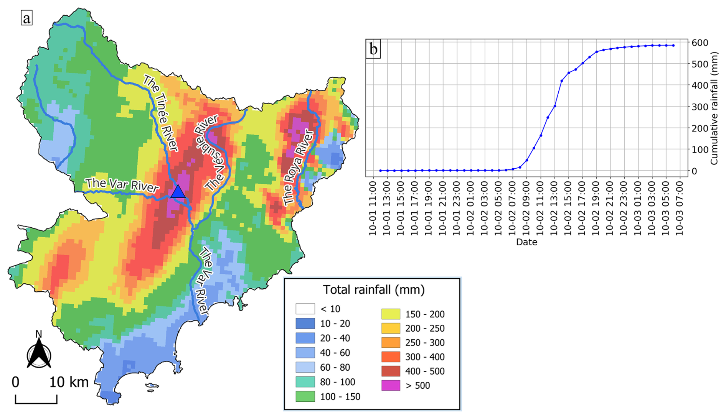Select the '> 500' magenta legend swatch
726x419 pixels.
point(391,385)
